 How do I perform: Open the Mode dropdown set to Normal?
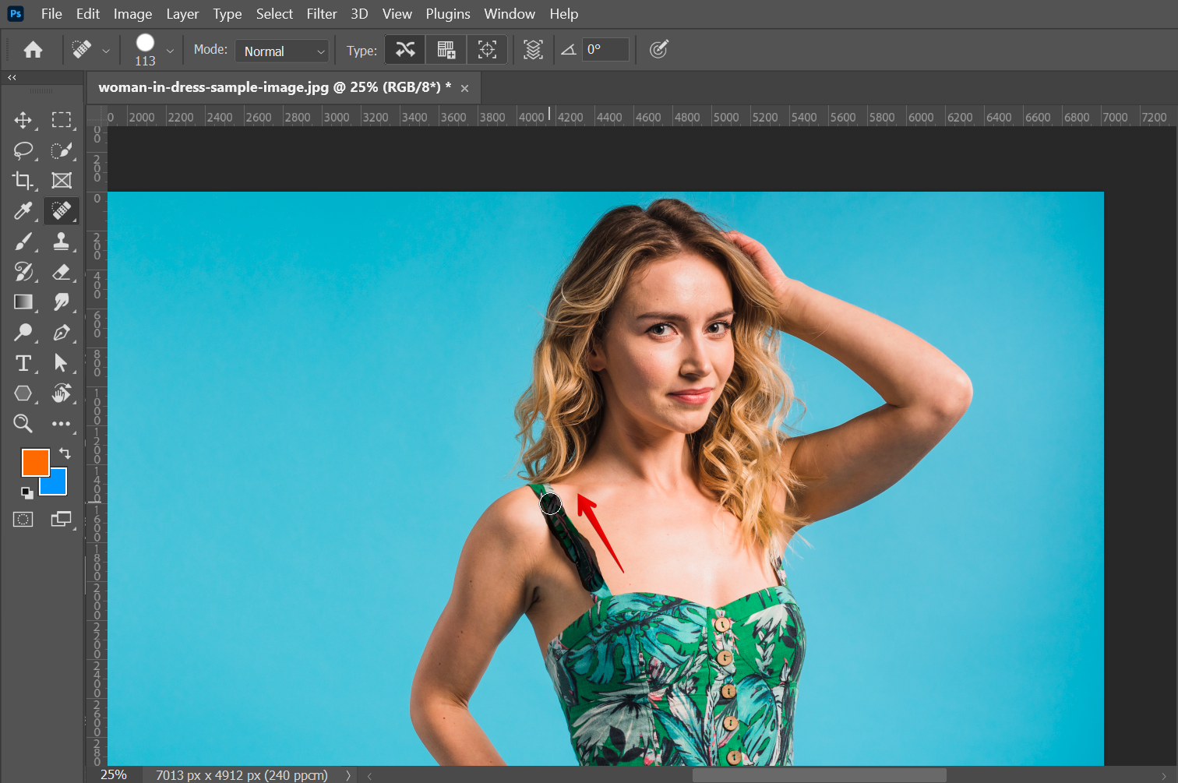click(x=282, y=51)
